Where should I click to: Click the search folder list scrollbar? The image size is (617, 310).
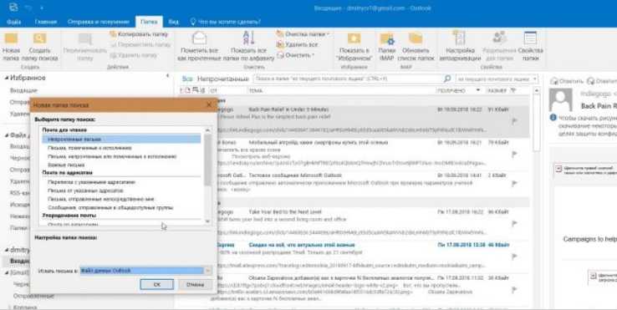coord(208,175)
